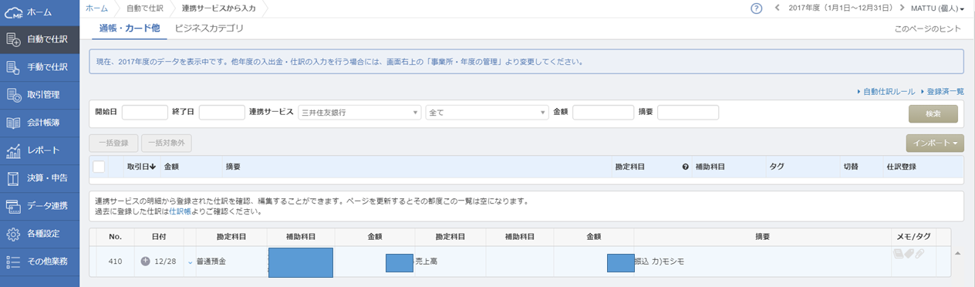Open レポート sidebar menu
Image resolution: width=975 pixels, height=287 pixels.
point(39,150)
